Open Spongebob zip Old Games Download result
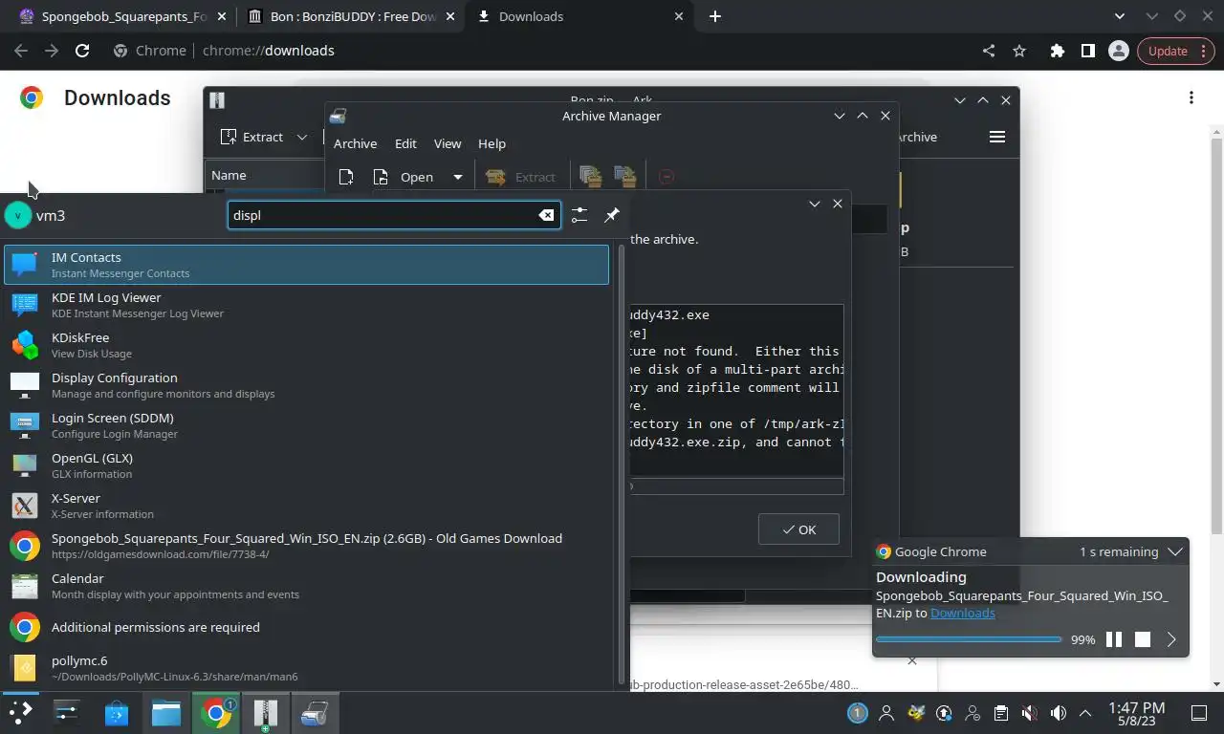Screen dimensions: 1224x734 pos(306,546)
